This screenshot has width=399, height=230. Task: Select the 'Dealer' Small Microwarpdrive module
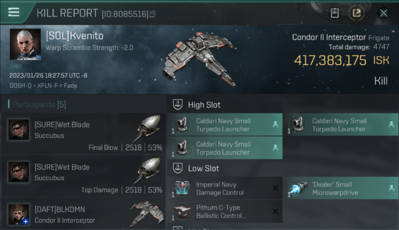(340, 188)
